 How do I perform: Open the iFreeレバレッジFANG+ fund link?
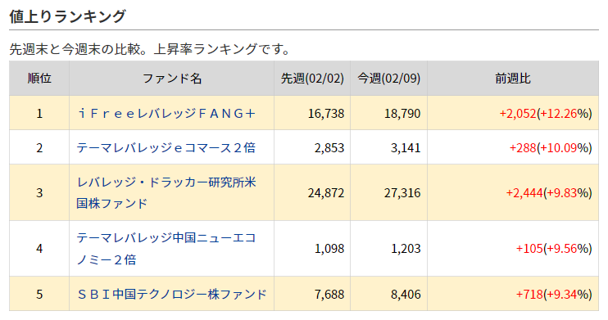166,113
